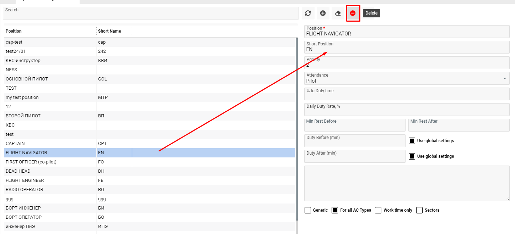Open the Attendance dropdown chevron
This screenshot has width=515, height=234.
point(505,78)
